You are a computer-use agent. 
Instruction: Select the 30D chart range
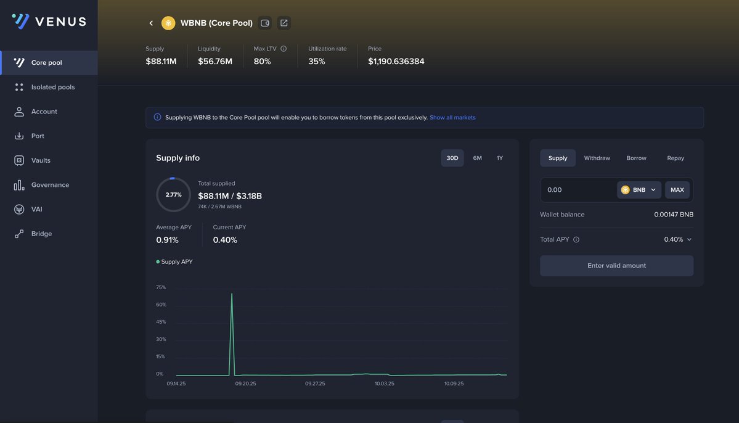pyautogui.click(x=452, y=158)
